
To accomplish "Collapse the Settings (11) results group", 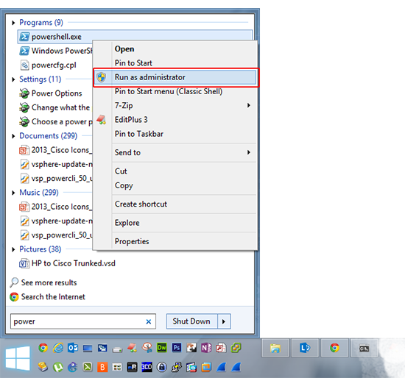I will coord(13,79).
